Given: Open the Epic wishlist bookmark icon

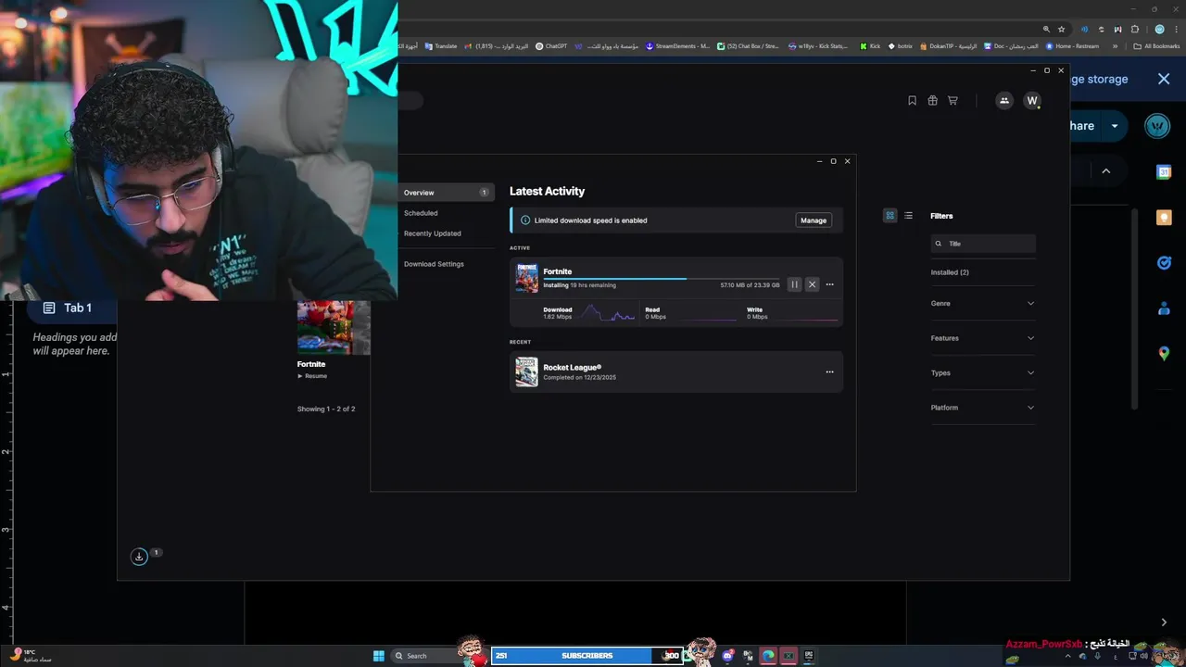Looking at the screenshot, I should pyautogui.click(x=912, y=101).
